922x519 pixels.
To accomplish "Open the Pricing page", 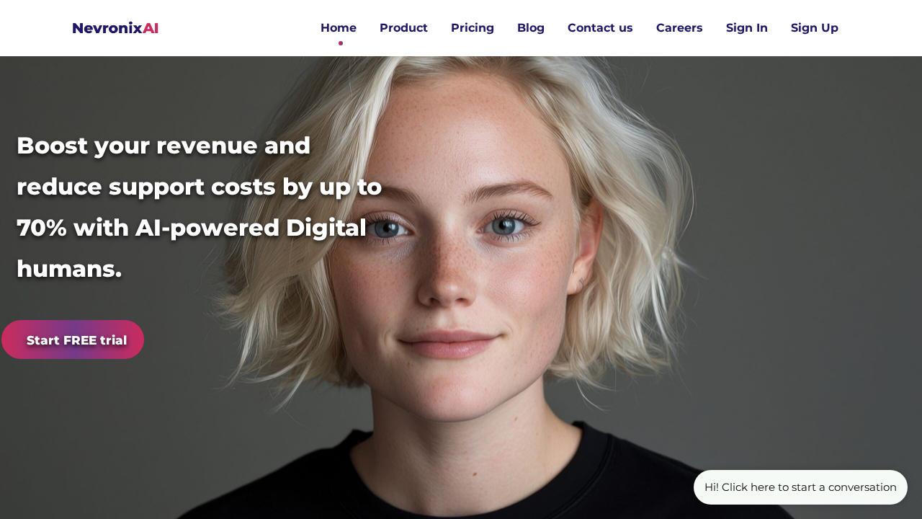I will (473, 28).
